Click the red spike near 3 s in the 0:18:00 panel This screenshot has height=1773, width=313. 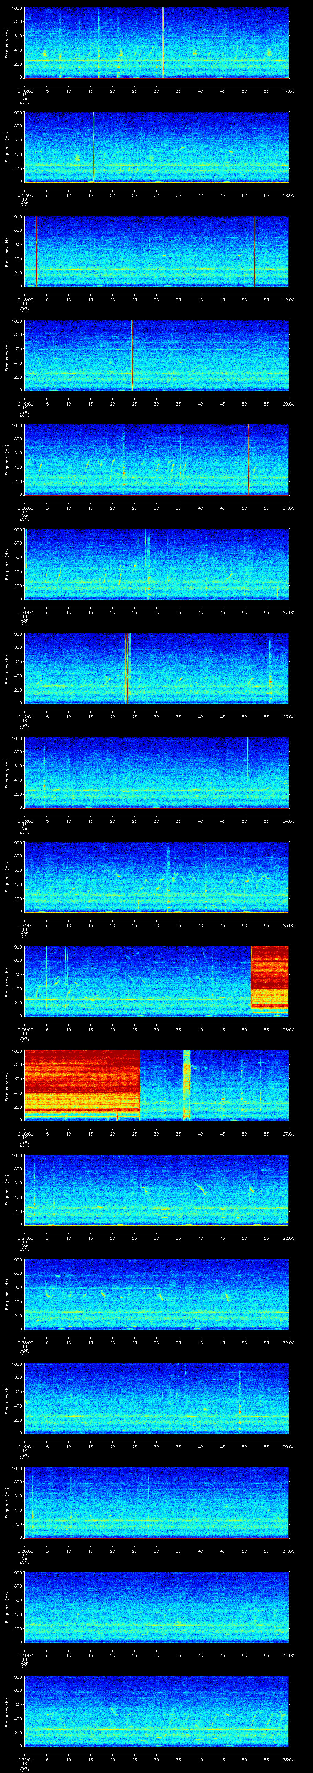pos(36,251)
